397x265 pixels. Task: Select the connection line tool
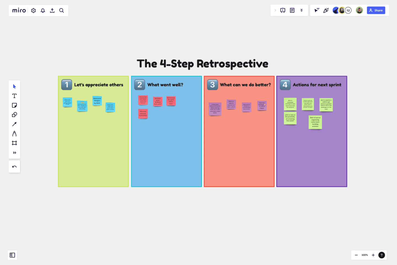pos(14,124)
